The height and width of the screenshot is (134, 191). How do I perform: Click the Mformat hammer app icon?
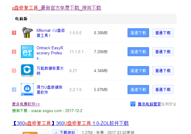click(27, 33)
